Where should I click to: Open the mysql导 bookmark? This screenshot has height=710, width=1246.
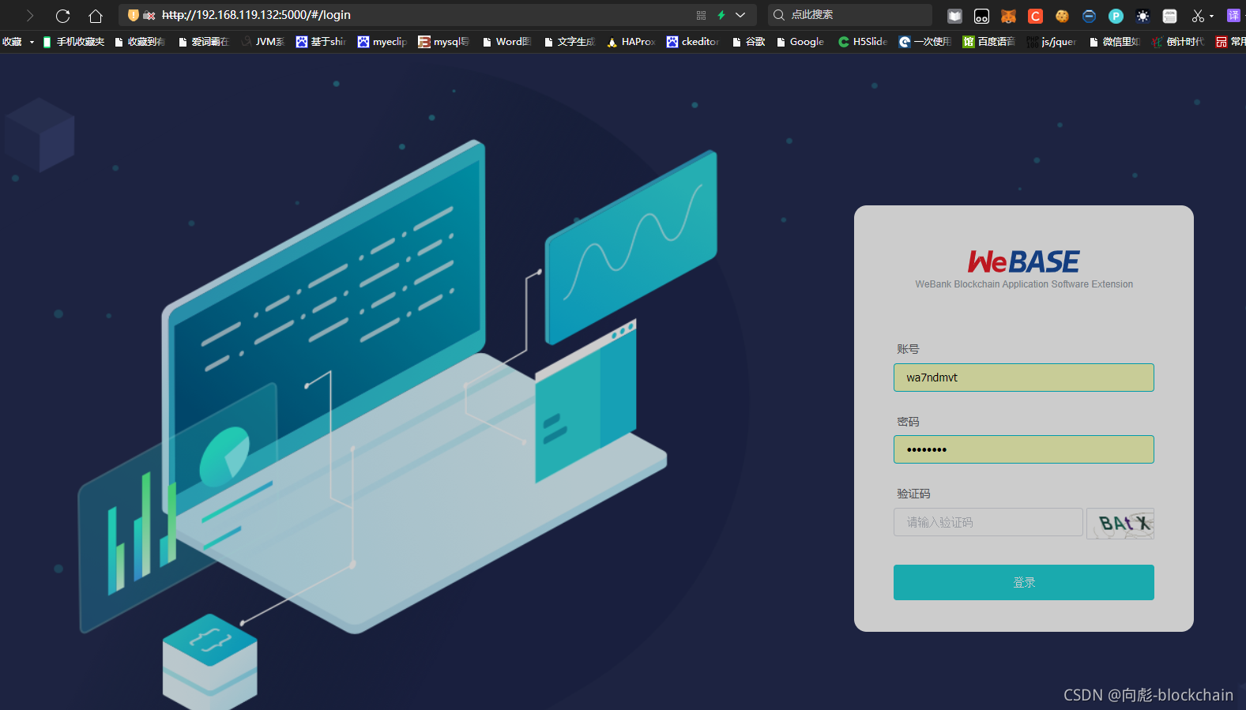444,42
